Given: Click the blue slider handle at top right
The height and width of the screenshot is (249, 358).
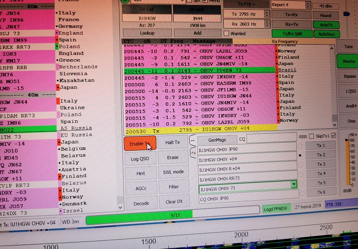Looking at the screenshot, I should point(346,14).
